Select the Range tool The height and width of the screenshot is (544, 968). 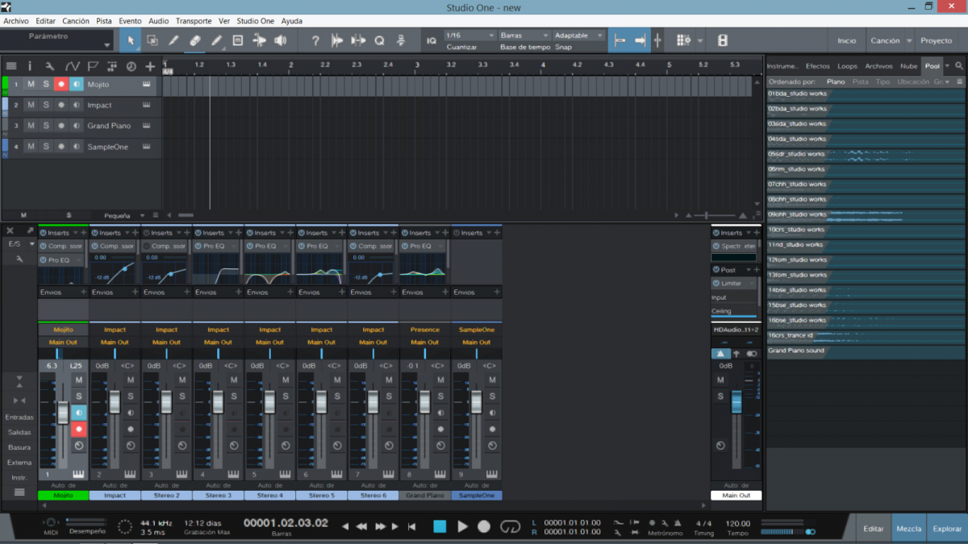(x=152, y=40)
